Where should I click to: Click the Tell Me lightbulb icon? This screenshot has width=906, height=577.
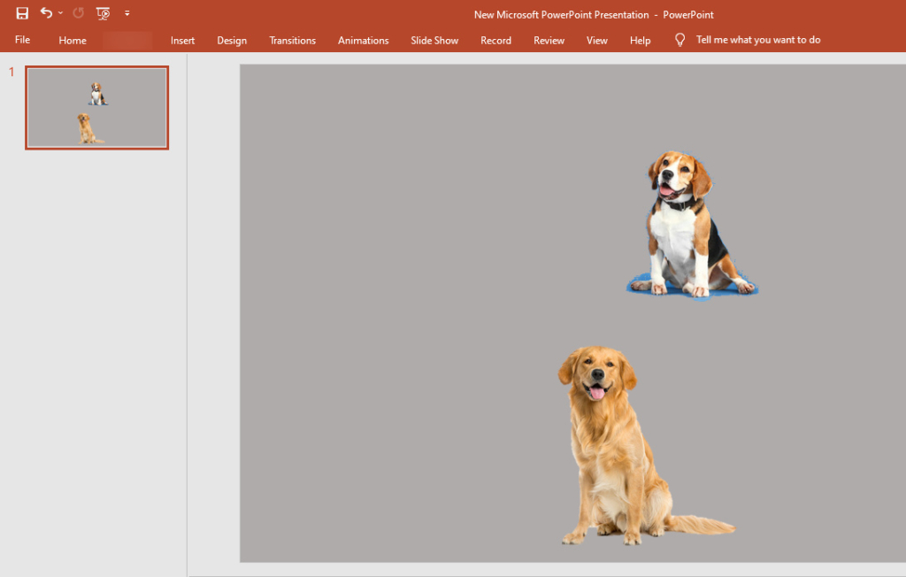679,40
